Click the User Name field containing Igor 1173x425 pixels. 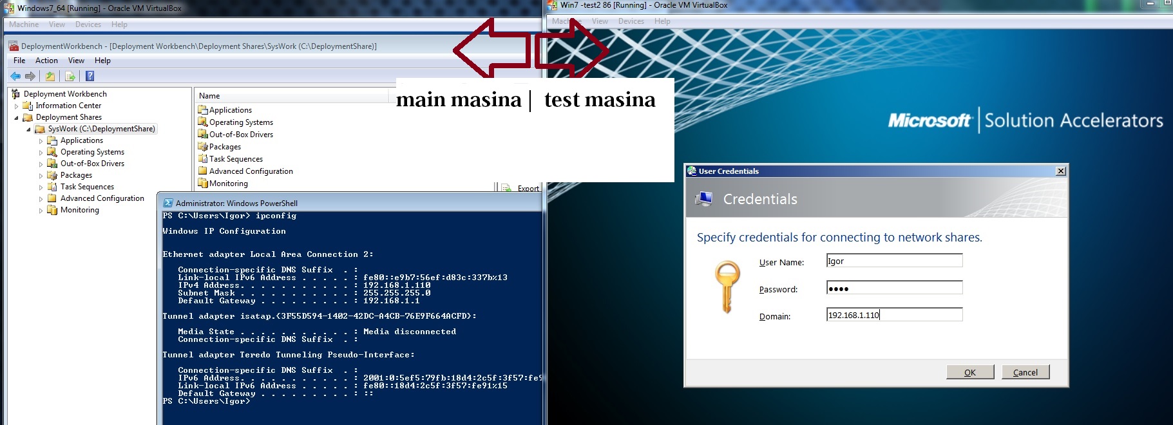(895, 261)
